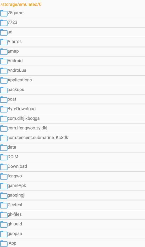Screen dimensions: 145x247
Task: Choose the ByteDownload folder
Action: coord(72,109)
